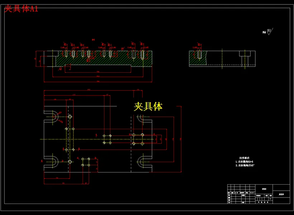The image size is (294, 215).
Task: Select the material cell showing HT200
Action: (x=264, y=189)
